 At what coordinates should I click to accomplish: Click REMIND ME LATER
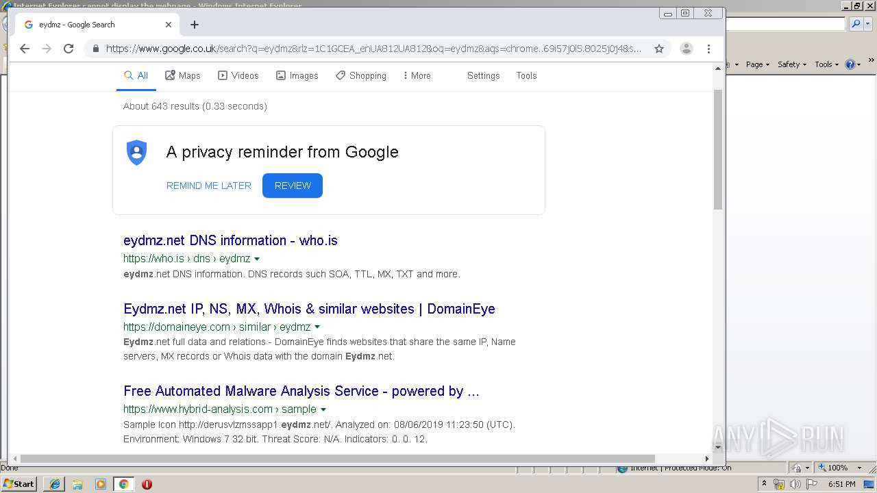click(x=209, y=186)
